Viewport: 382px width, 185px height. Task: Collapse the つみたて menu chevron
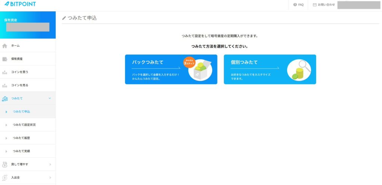click(50, 98)
